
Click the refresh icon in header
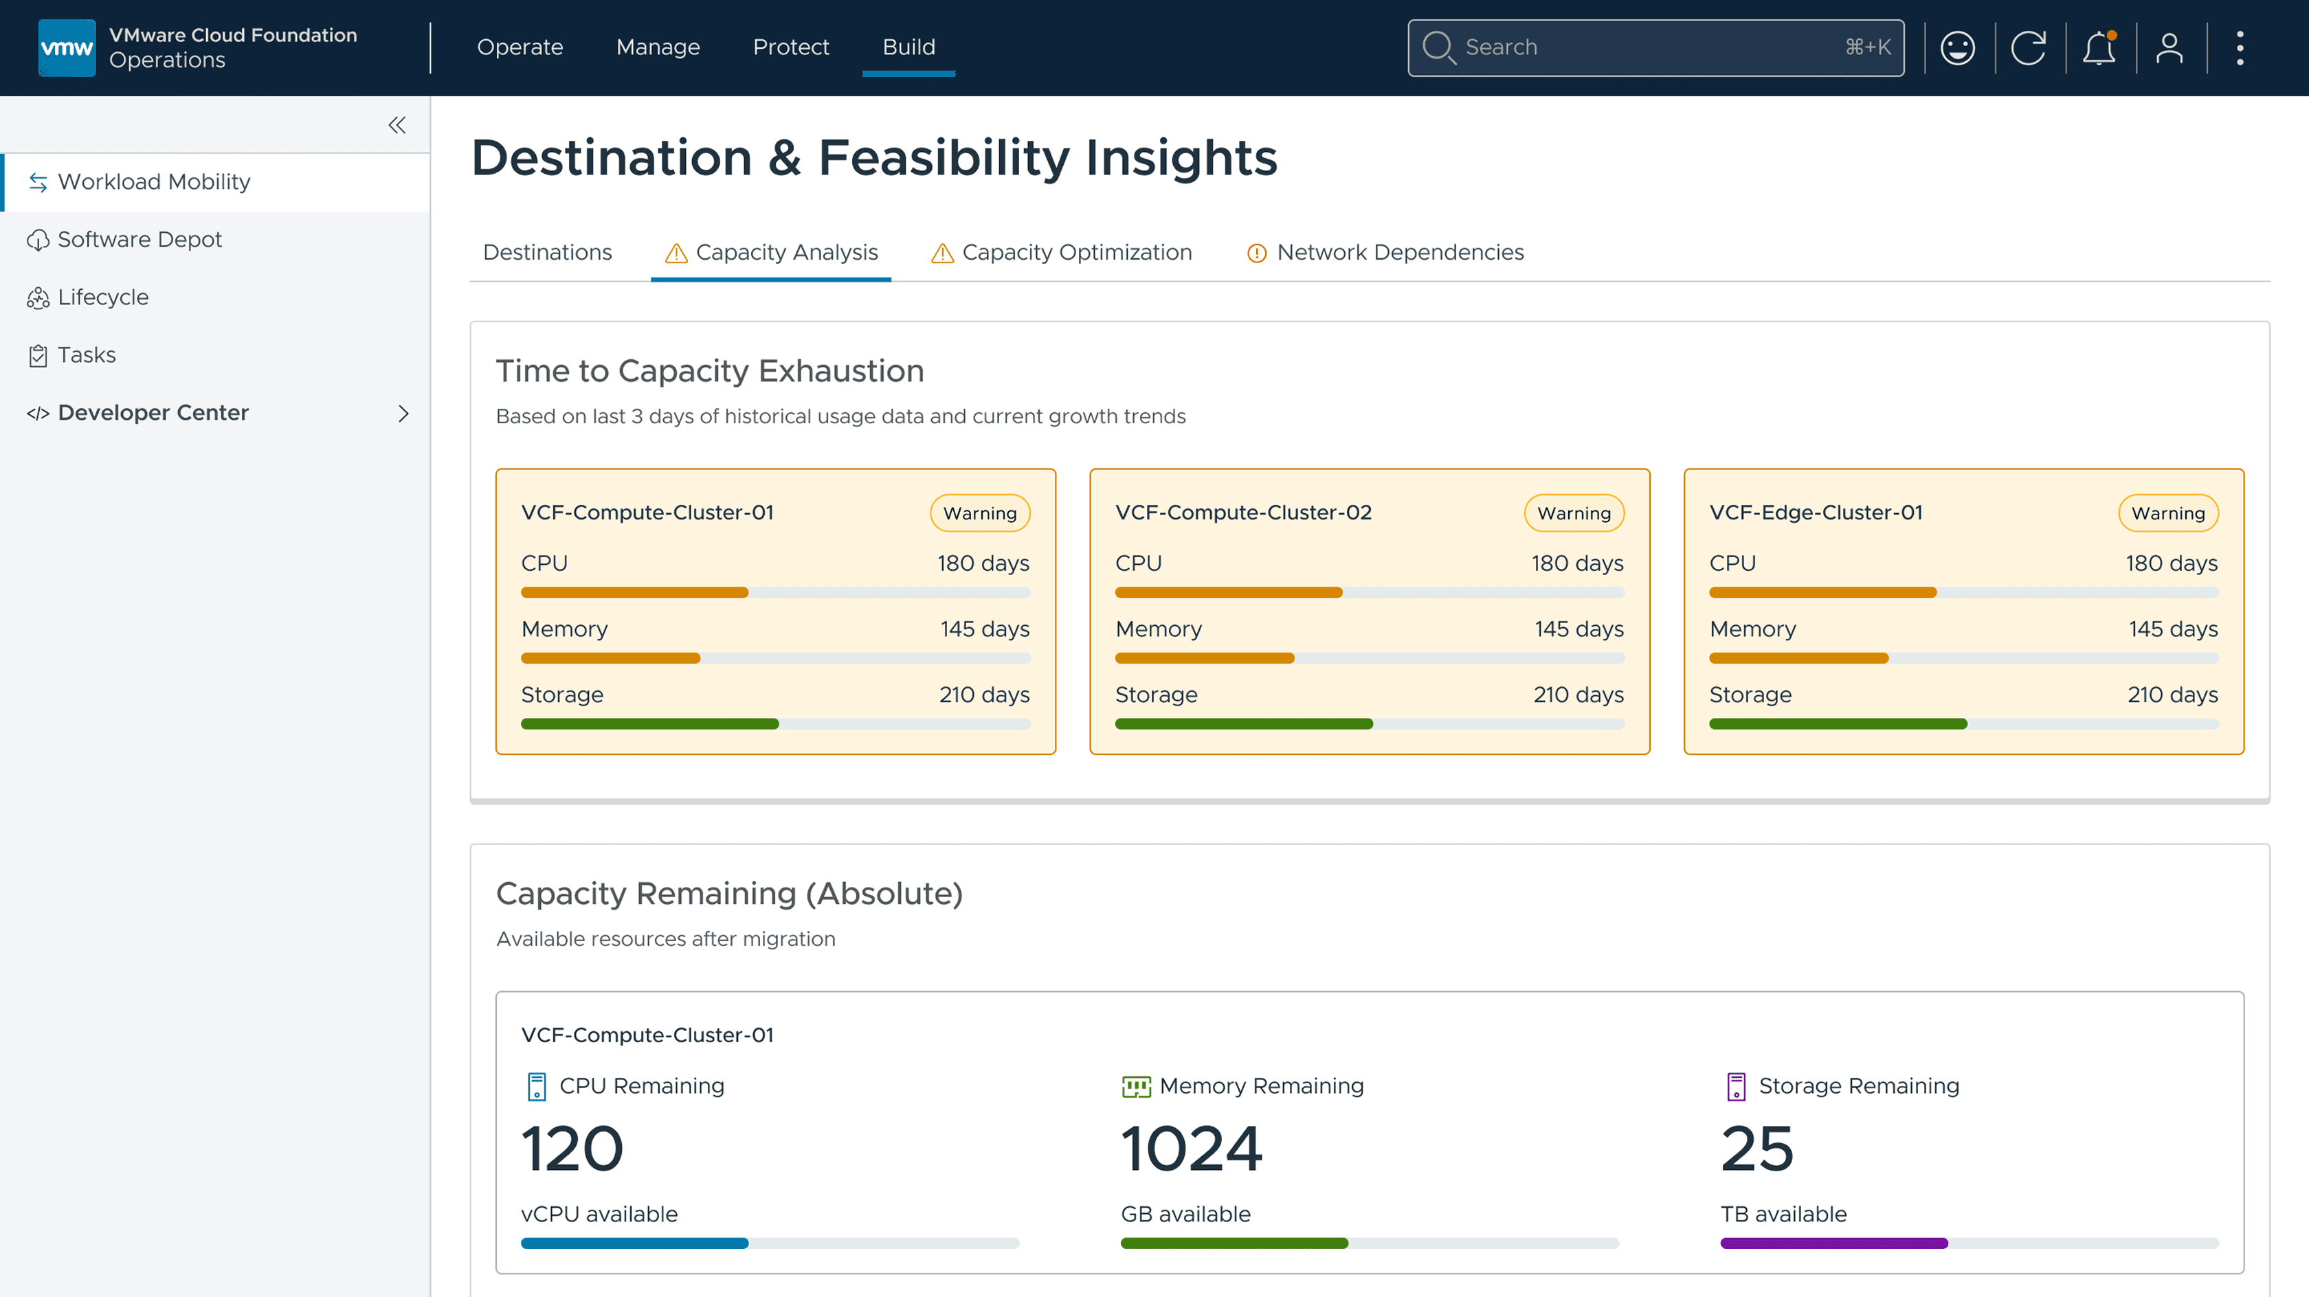[2027, 47]
